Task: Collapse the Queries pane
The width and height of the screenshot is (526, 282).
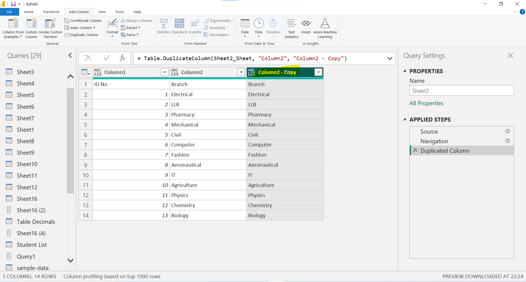Action: pos(70,55)
